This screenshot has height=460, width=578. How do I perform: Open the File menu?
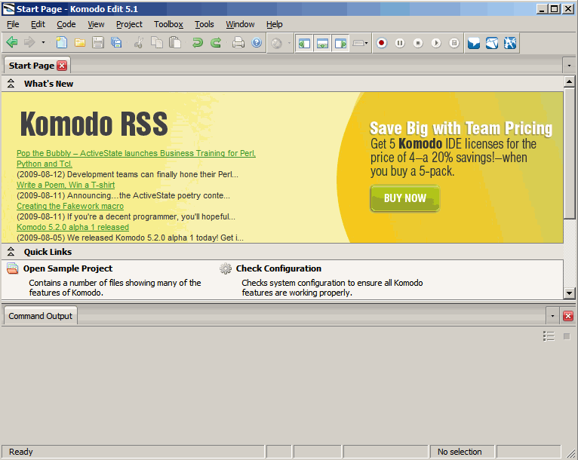[x=13, y=24]
